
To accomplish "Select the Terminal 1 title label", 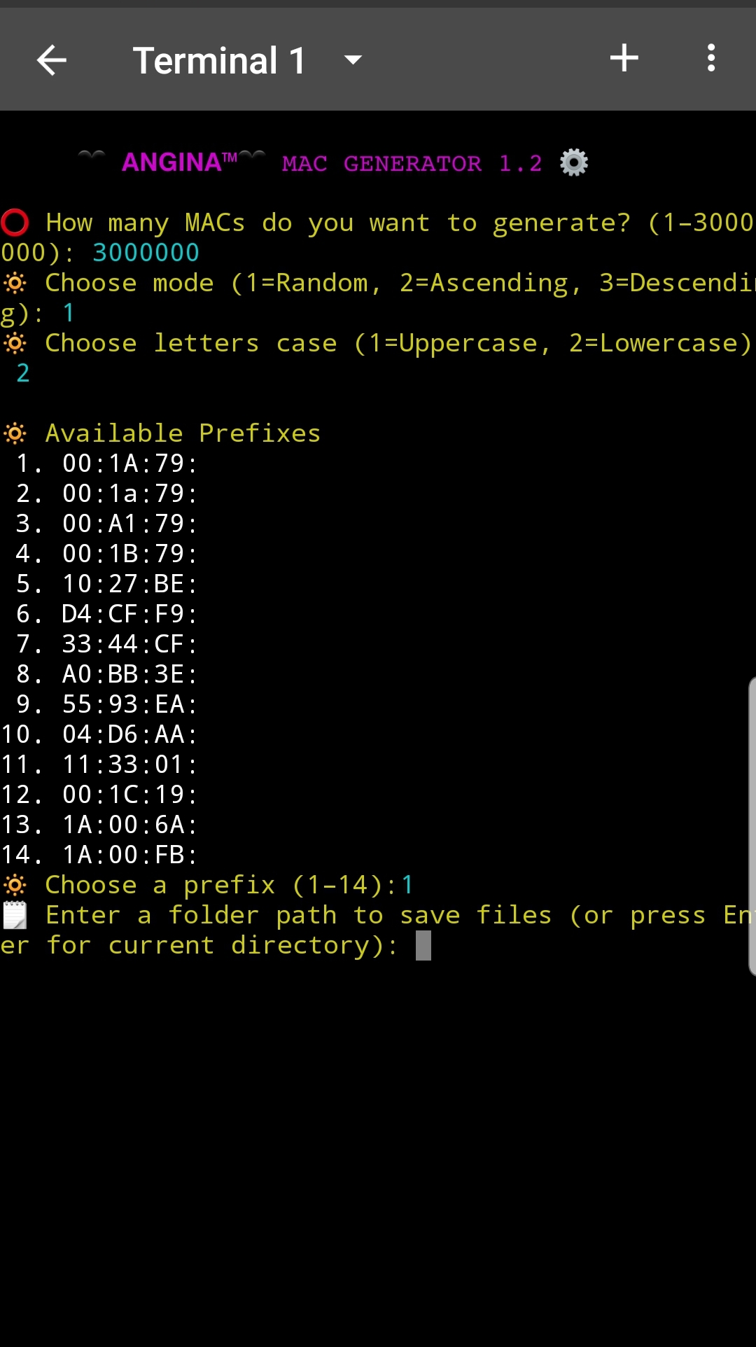I will click(x=219, y=60).
